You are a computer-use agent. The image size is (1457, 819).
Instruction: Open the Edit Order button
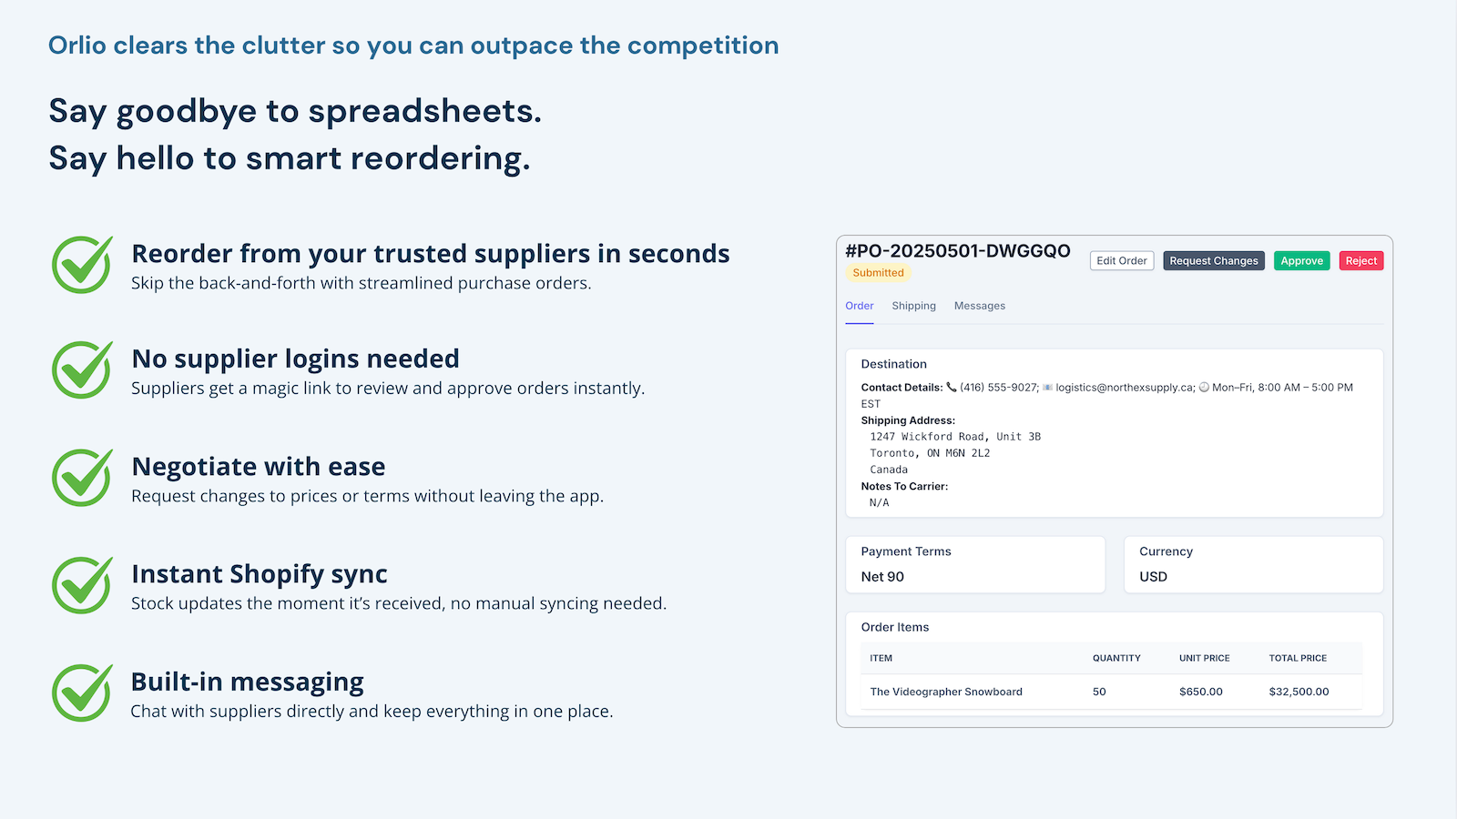click(1122, 261)
